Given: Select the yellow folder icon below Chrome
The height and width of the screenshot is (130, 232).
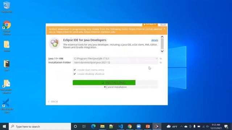Looking at the screenshot, I should (x=7, y=44).
